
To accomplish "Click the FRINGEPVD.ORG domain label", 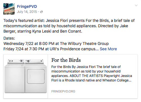I will click(x=63, y=91).
